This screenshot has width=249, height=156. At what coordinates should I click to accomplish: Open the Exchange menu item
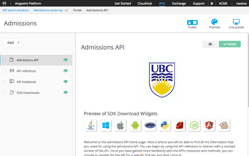[x=179, y=3]
